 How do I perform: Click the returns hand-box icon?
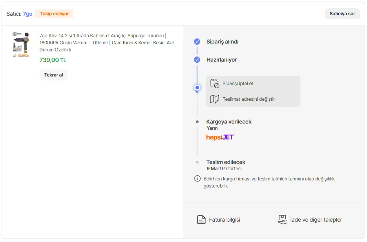click(283, 220)
